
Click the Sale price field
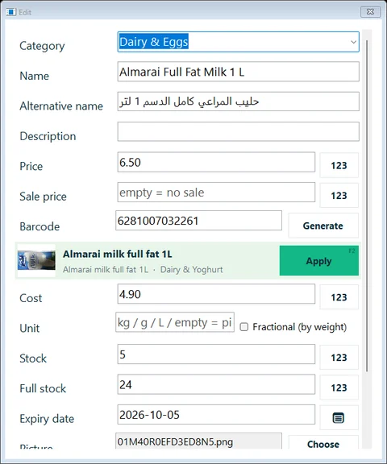coord(216,192)
